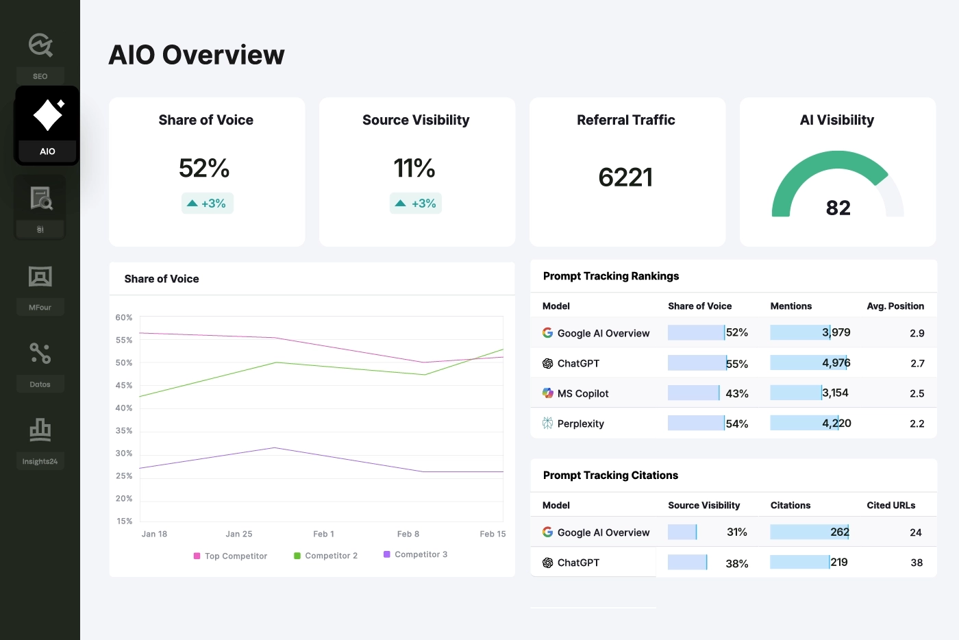Viewport: 959px width, 640px height.
Task: Click the Perplexity logo icon
Action: tap(547, 423)
